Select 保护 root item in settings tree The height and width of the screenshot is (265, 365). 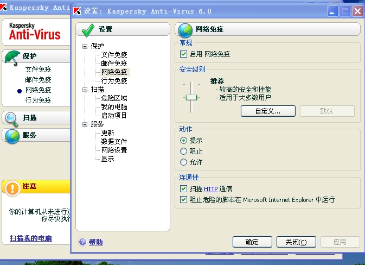coord(97,46)
